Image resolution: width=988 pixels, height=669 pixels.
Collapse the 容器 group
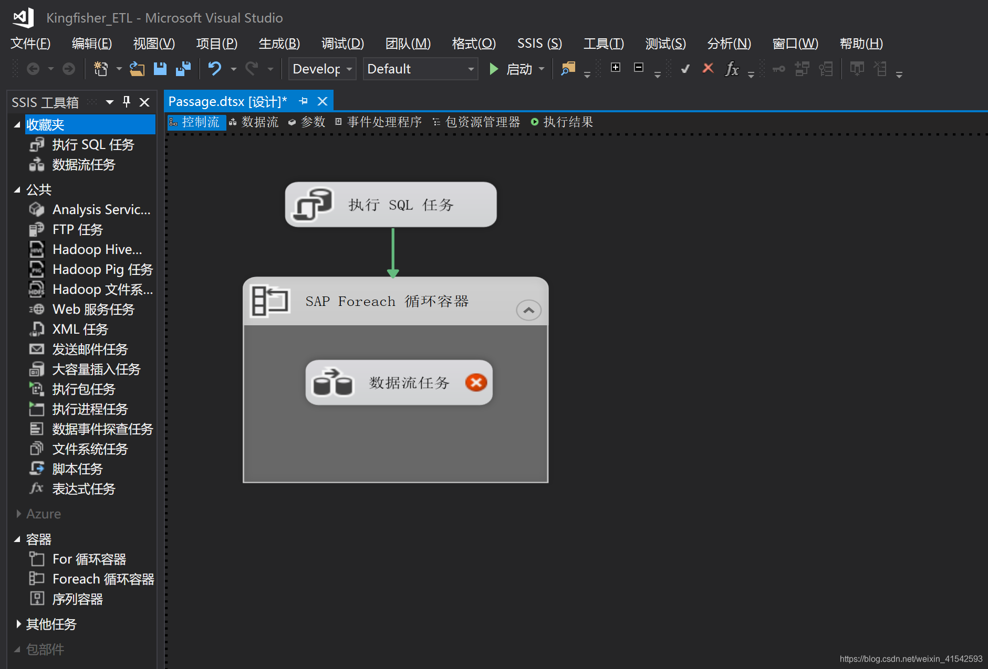pyautogui.click(x=17, y=539)
